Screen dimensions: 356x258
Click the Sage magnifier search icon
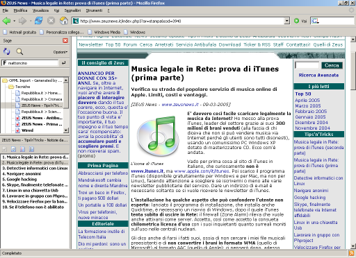[19, 51]
